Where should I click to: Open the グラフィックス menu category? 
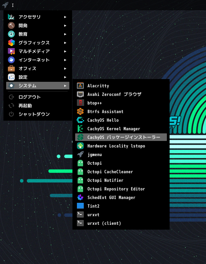(38, 43)
